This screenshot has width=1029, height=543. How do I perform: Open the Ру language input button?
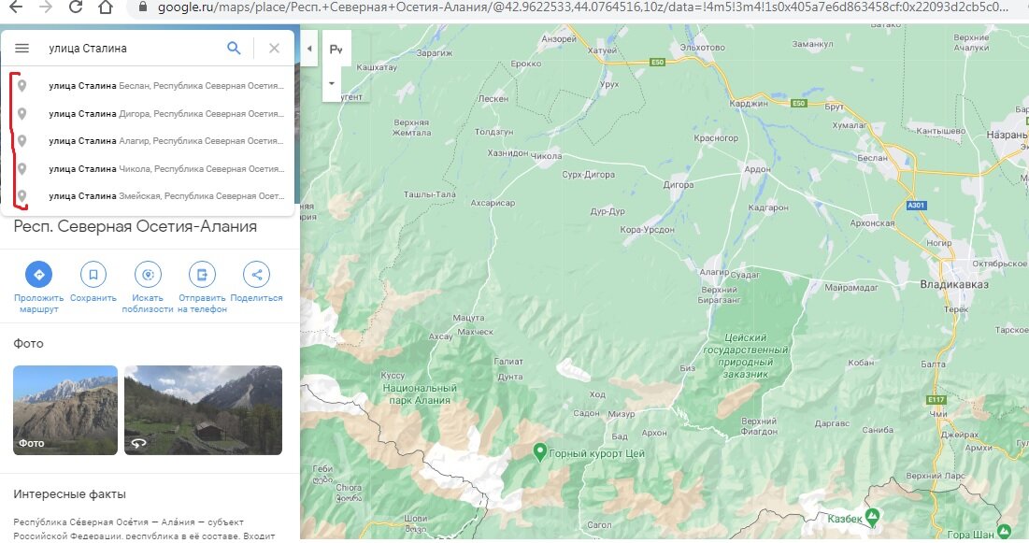click(x=336, y=50)
